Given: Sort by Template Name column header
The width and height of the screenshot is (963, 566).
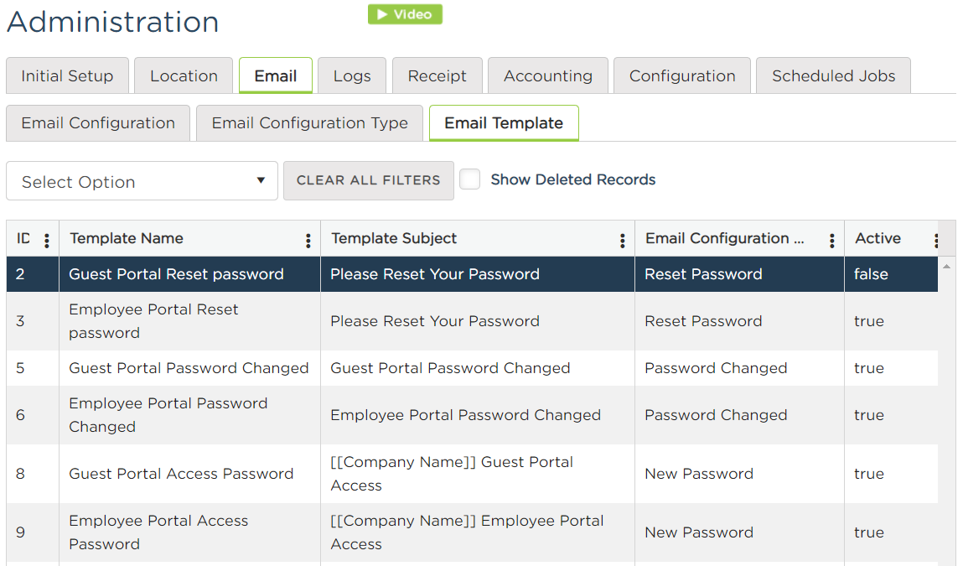Looking at the screenshot, I should click(127, 238).
